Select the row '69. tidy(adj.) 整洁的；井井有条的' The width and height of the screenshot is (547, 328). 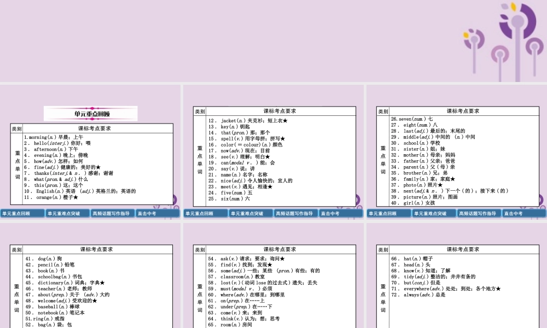click(433, 277)
